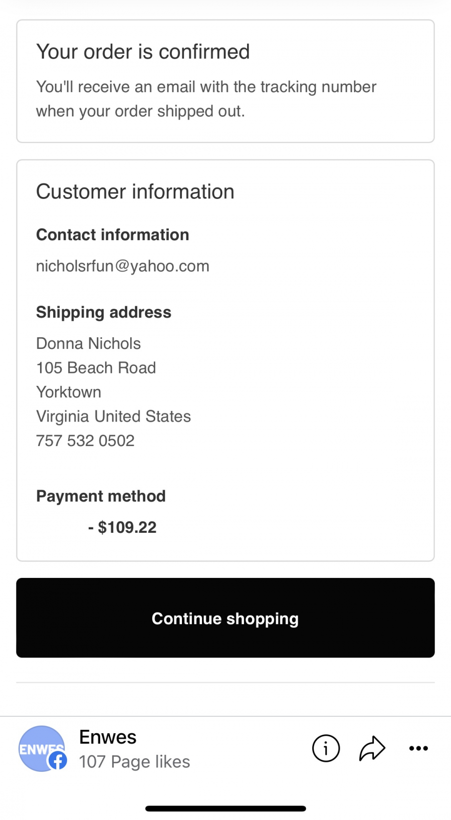Tap the Enwes page profile picture
This screenshot has height=820, width=451.
pyautogui.click(x=42, y=748)
